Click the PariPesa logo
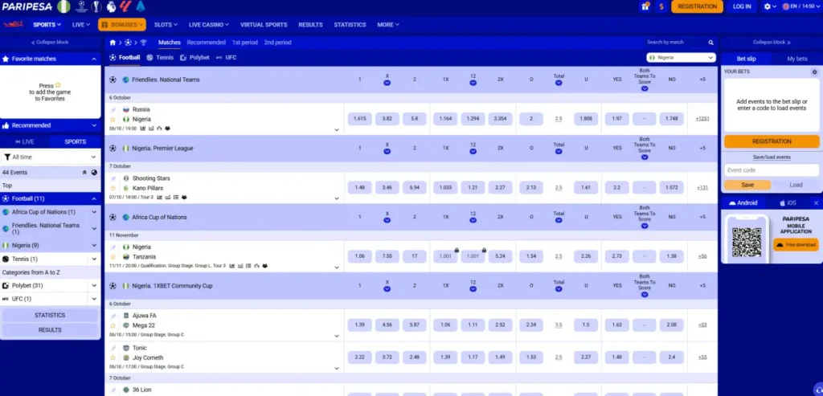The height and width of the screenshot is (396, 823). tap(27, 6)
